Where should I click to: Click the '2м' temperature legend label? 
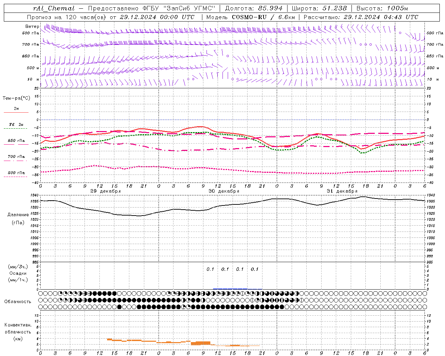pos(16,108)
